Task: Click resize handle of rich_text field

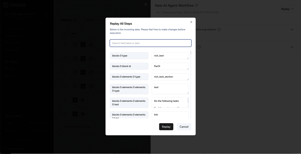Action: point(188,58)
